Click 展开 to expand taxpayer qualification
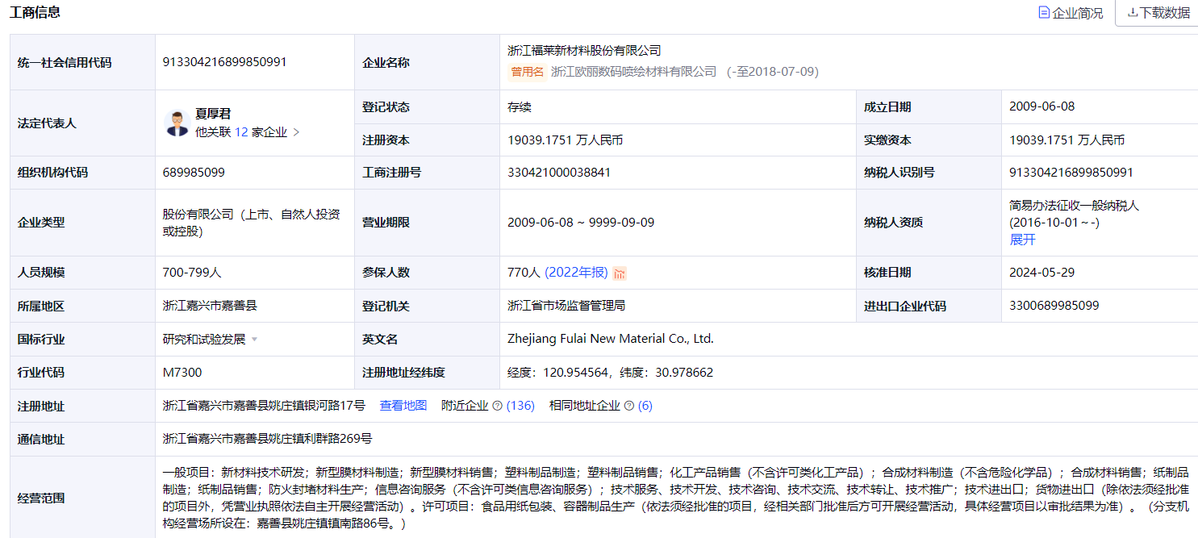 click(1022, 240)
